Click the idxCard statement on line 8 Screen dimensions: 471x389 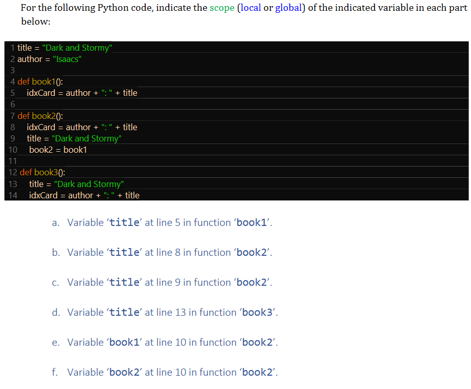82,127
